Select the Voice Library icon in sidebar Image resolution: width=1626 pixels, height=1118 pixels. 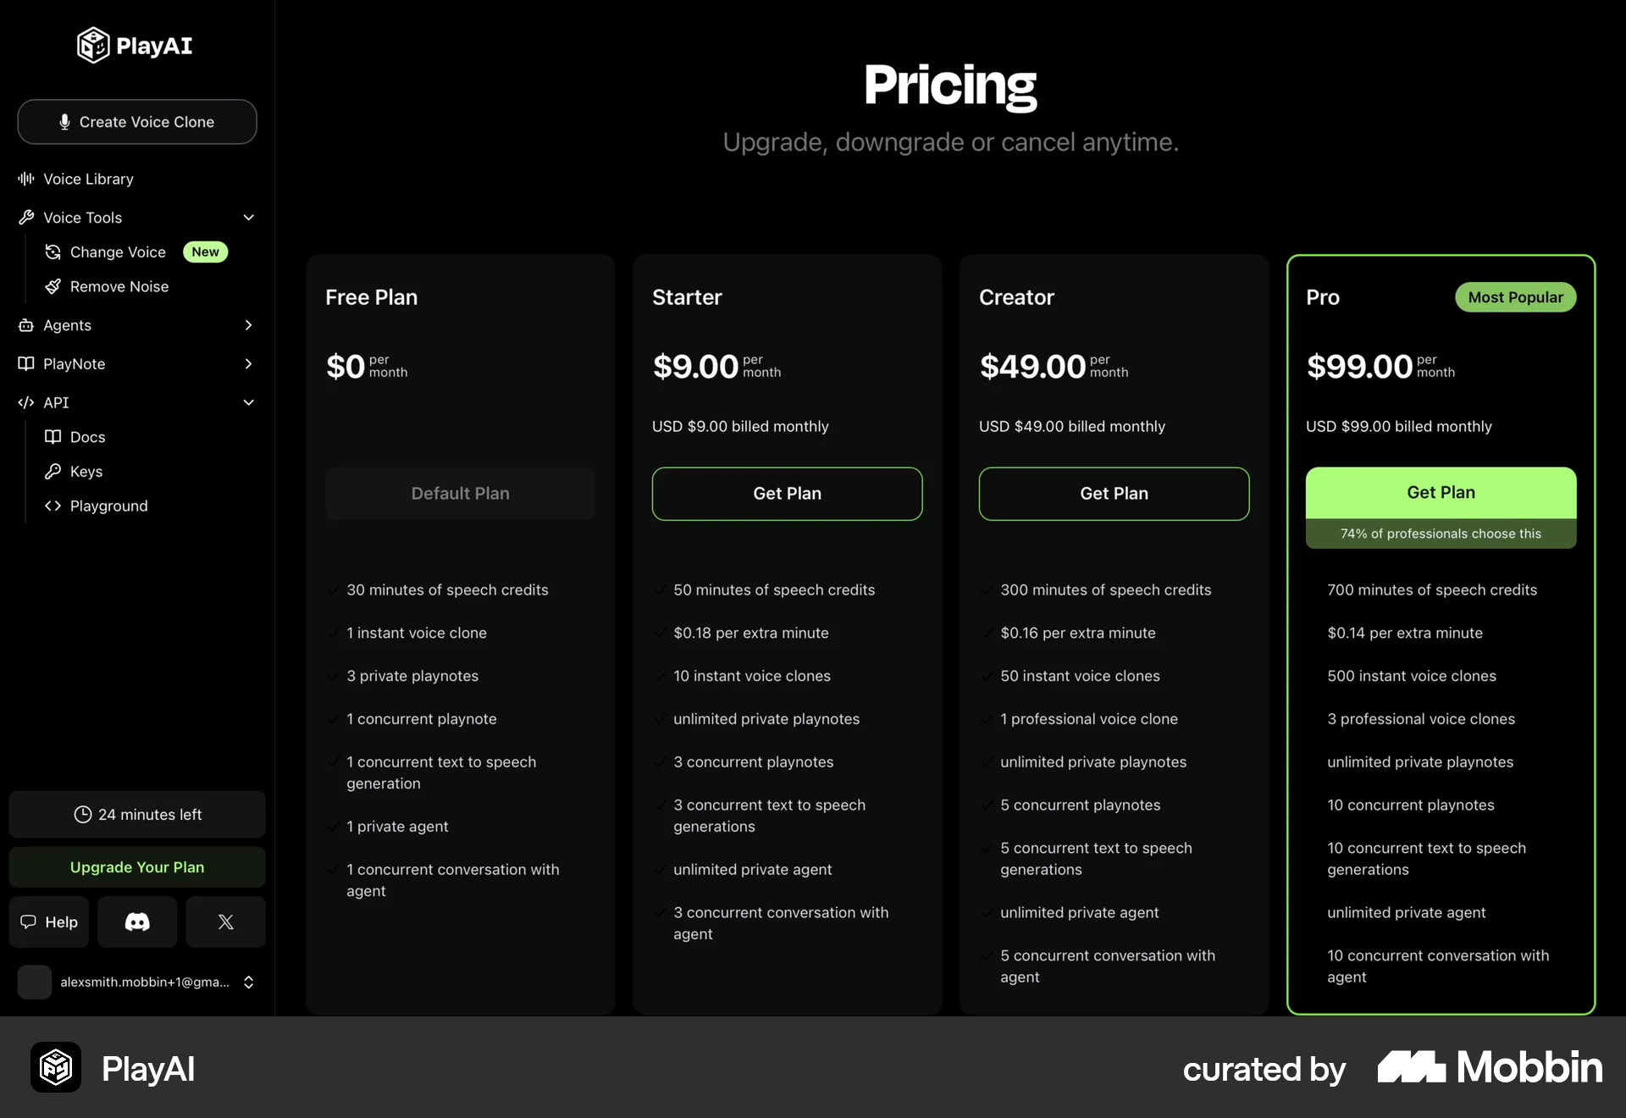click(x=25, y=179)
